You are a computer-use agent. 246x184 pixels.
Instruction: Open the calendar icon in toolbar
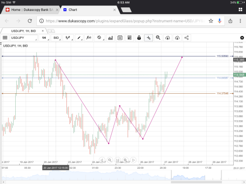[120, 38]
